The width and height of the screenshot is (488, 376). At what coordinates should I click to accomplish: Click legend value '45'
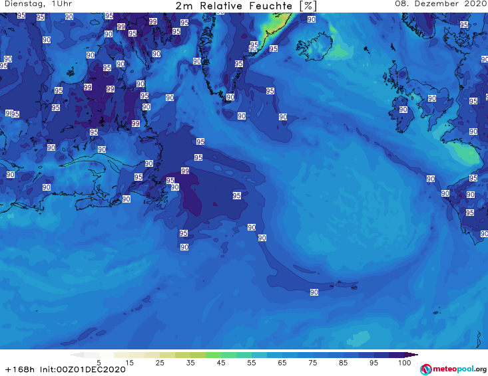[x=220, y=363]
